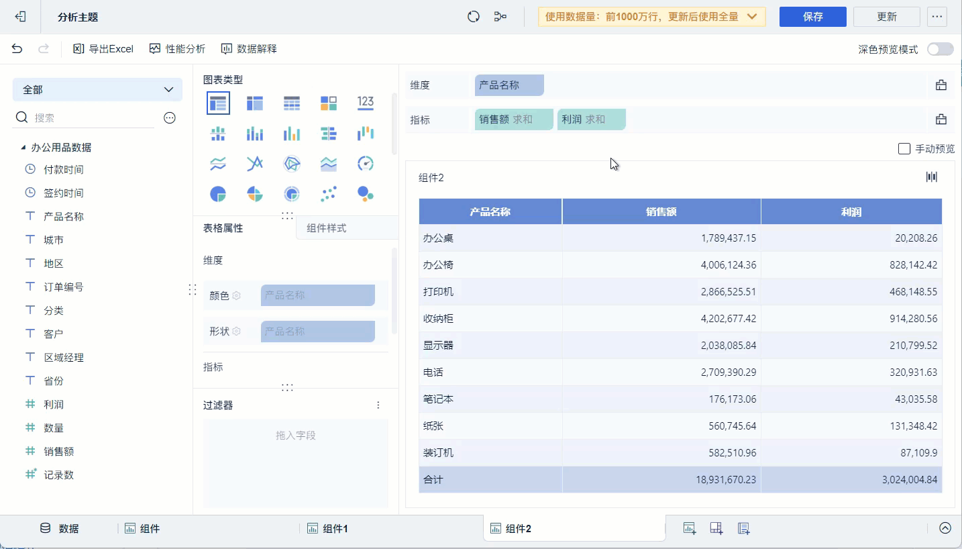This screenshot has height=549, width=962.
Task: Open the 颜色 settings gear
Action: click(236, 295)
